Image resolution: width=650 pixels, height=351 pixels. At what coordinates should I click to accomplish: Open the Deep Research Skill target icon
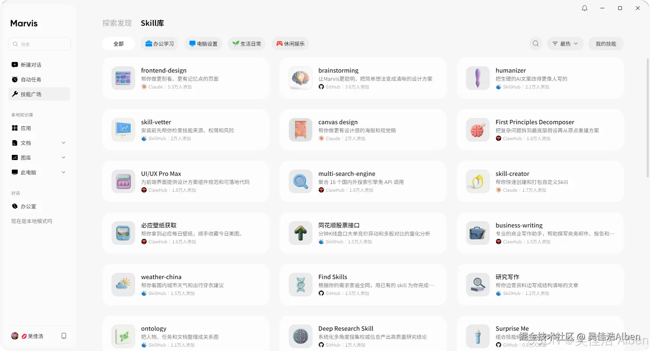[301, 336]
